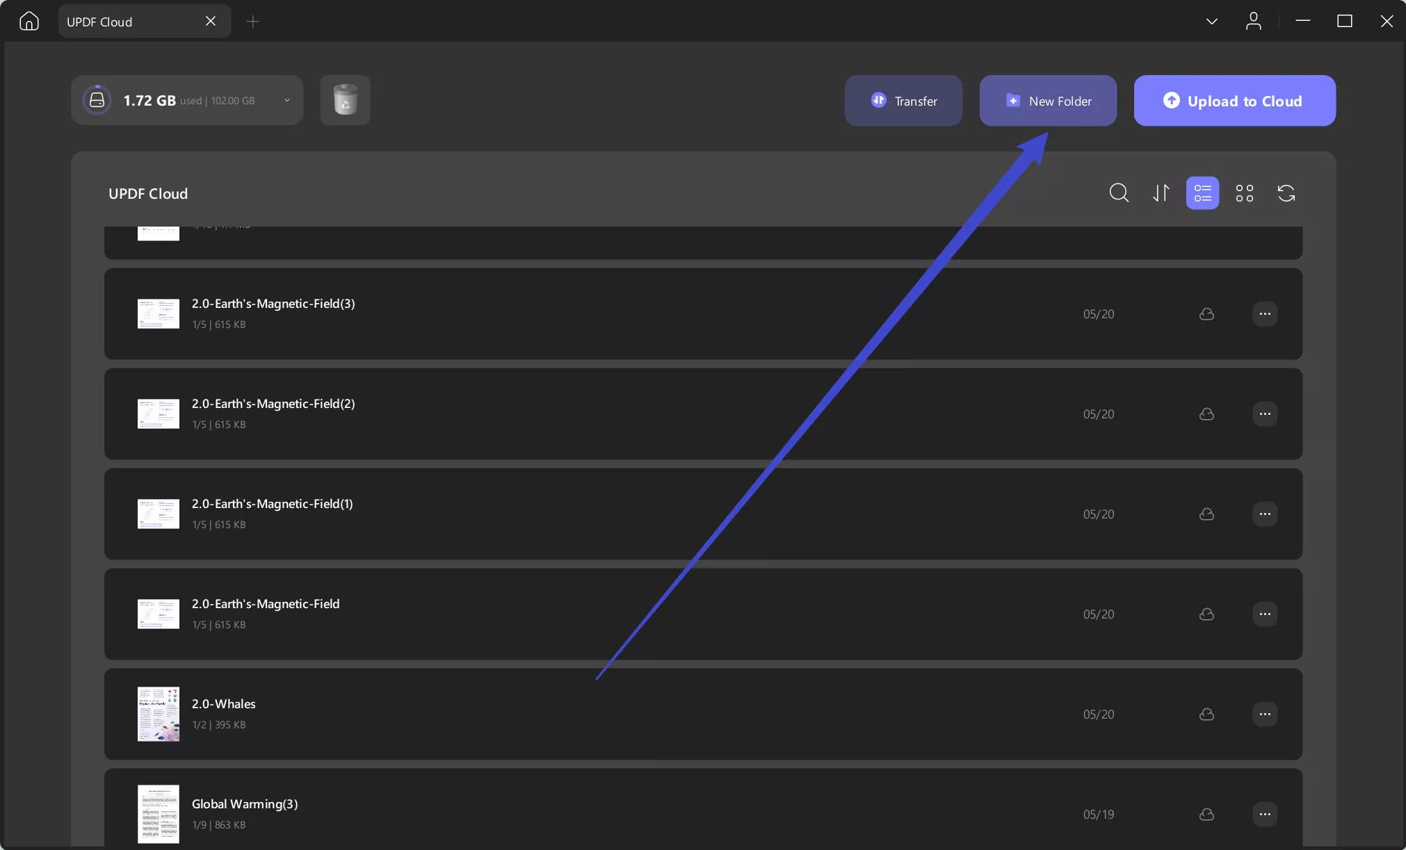Cloud status icon for 2.0-Earth's-Magnetic-Field(2)

[1206, 414]
